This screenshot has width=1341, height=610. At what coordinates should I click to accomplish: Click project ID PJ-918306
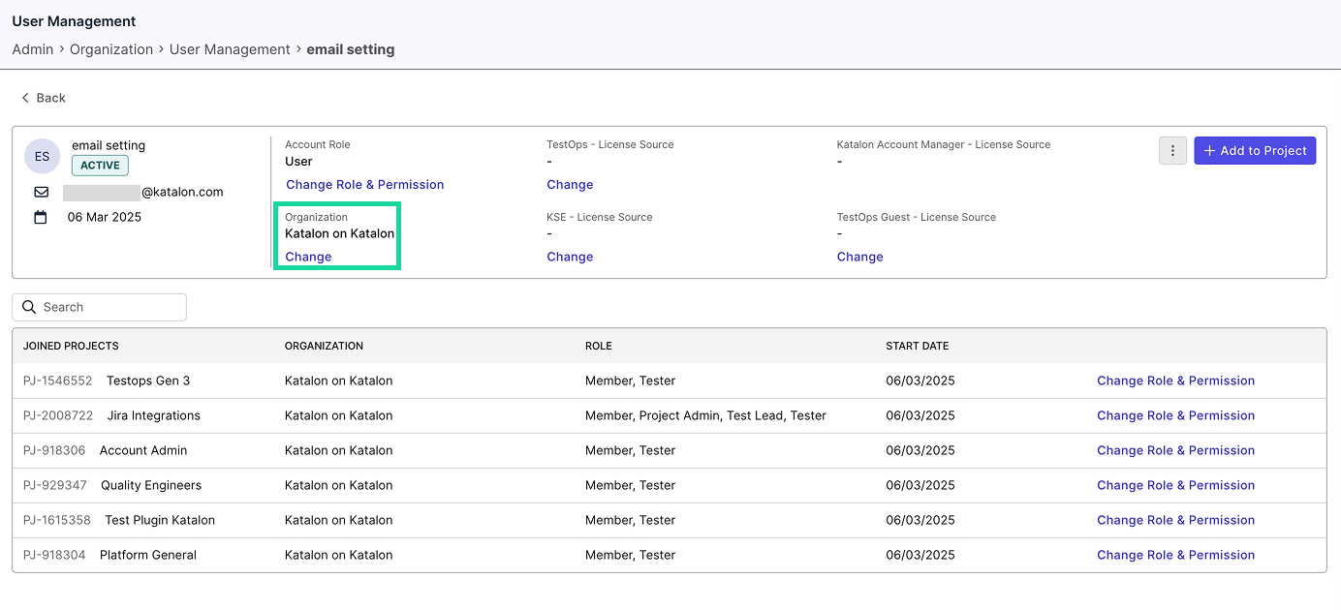click(54, 450)
